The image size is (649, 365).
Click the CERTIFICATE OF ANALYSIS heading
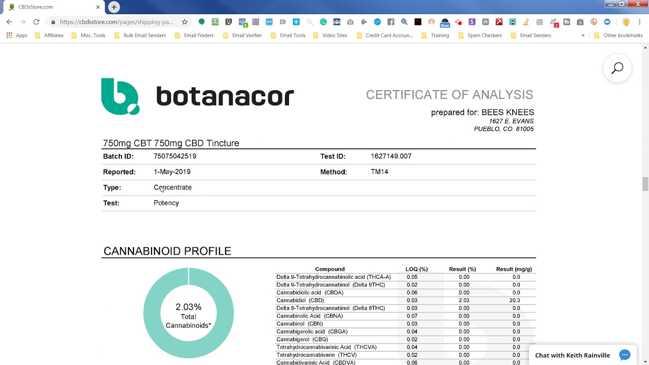pyautogui.click(x=449, y=95)
